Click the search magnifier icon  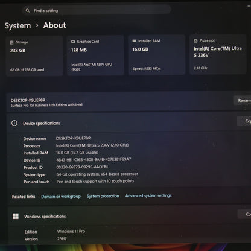(28, 10)
